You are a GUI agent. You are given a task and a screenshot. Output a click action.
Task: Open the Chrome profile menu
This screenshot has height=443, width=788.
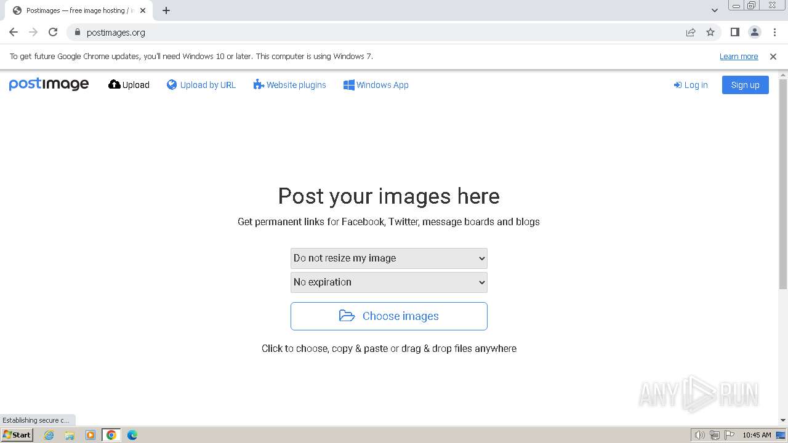tap(755, 32)
